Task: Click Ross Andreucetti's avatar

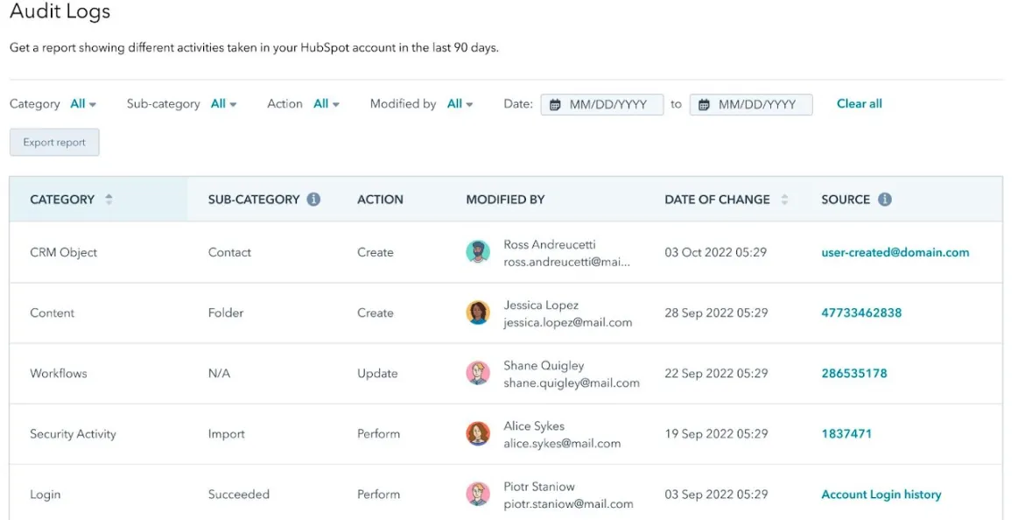Action: tap(478, 252)
